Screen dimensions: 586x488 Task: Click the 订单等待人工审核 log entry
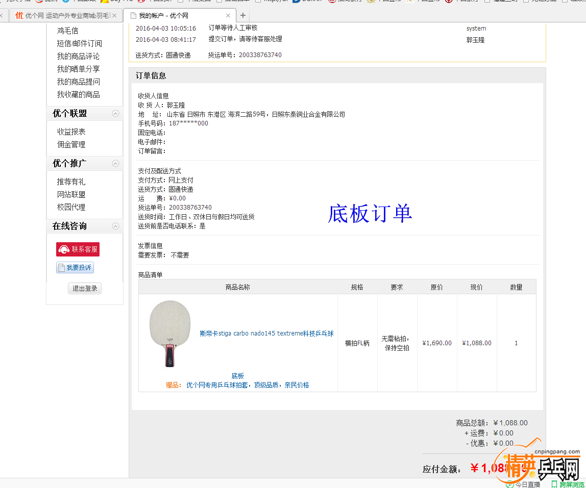[233, 28]
